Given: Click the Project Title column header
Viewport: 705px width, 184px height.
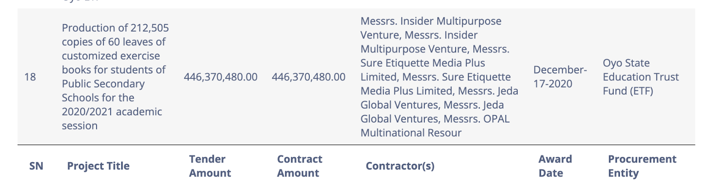Looking at the screenshot, I should pos(98,166).
